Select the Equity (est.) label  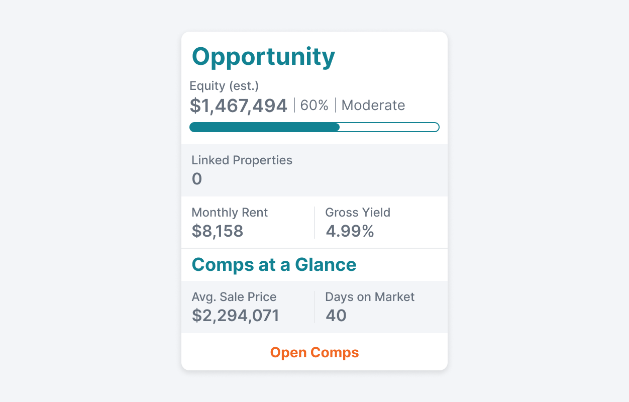tap(224, 86)
